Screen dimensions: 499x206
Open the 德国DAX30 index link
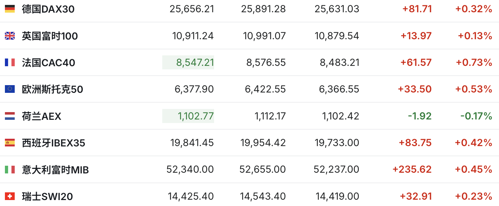[x=48, y=9]
